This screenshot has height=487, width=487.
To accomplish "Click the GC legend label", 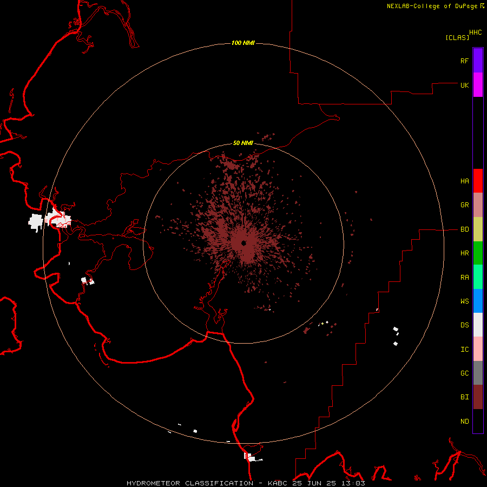I will click(465, 373).
